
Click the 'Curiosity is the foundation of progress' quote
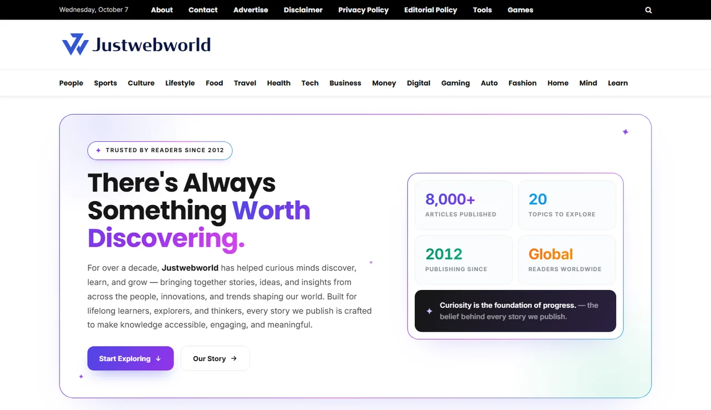515,311
